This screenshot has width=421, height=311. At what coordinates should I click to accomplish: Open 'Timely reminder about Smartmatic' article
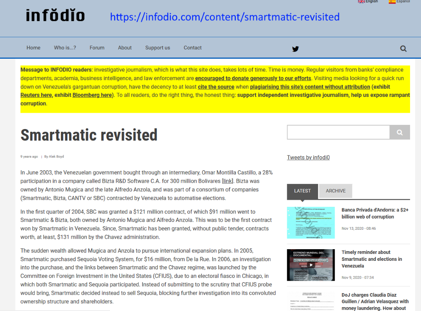coord(372,259)
